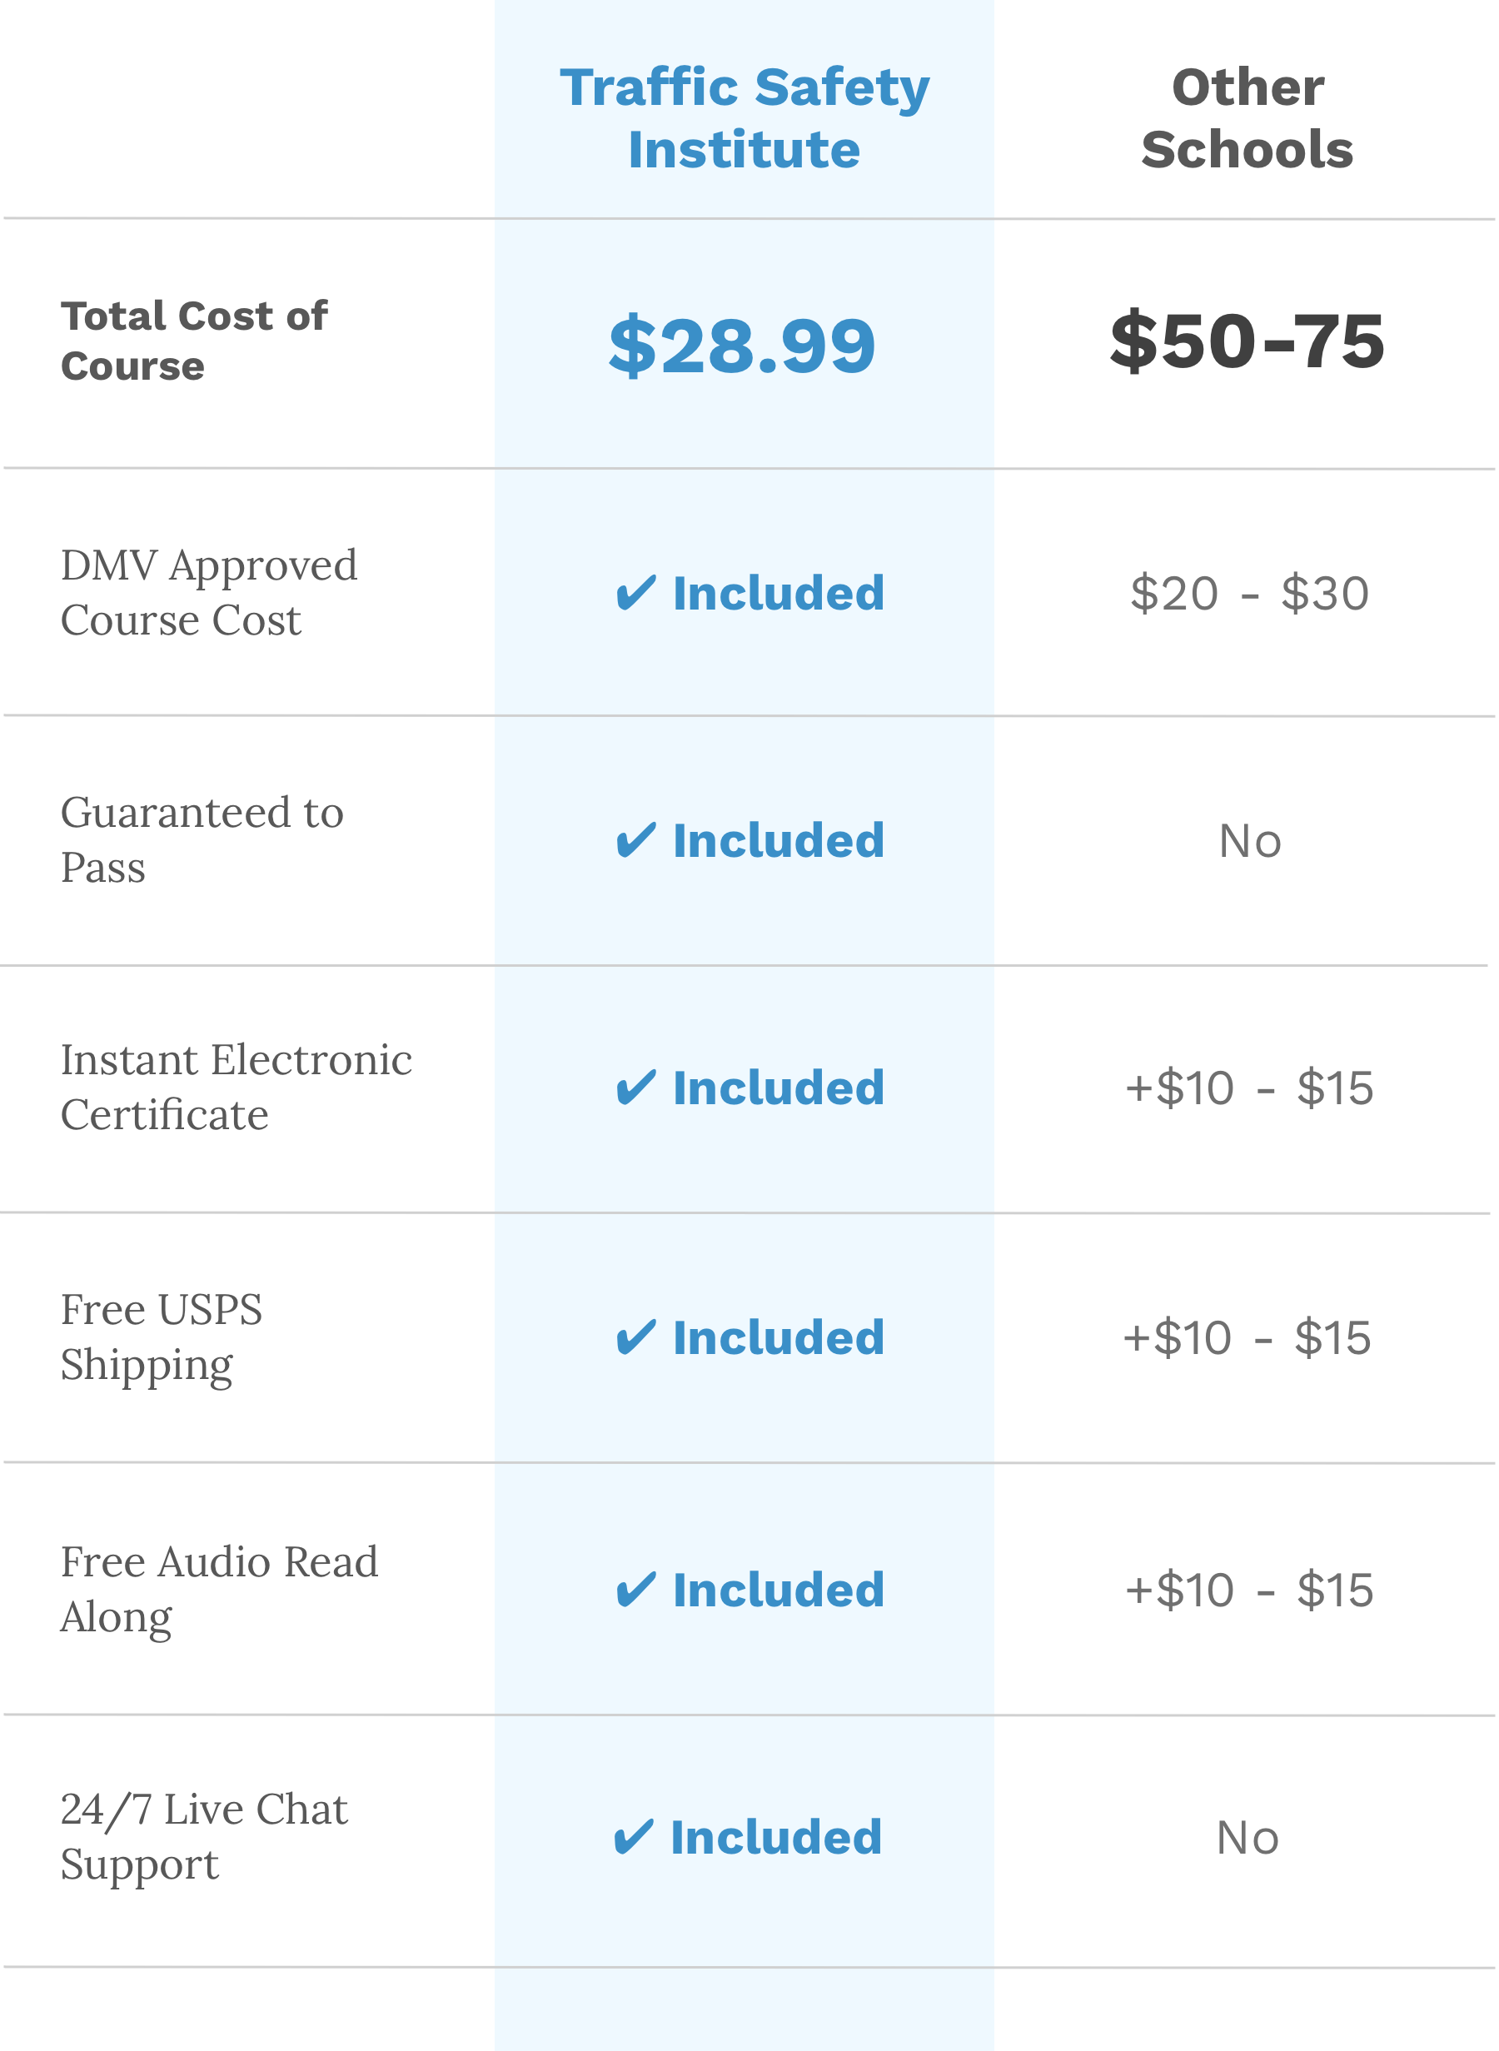Viewport: 1499px width, 2051px height.
Task: Click the DMV Approved Course Cost label
Action: tap(210, 593)
